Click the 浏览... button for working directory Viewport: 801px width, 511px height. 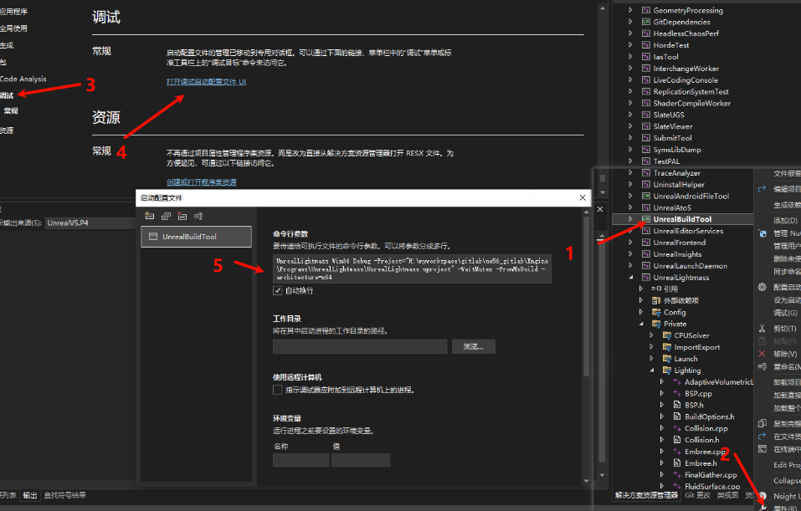(x=473, y=346)
